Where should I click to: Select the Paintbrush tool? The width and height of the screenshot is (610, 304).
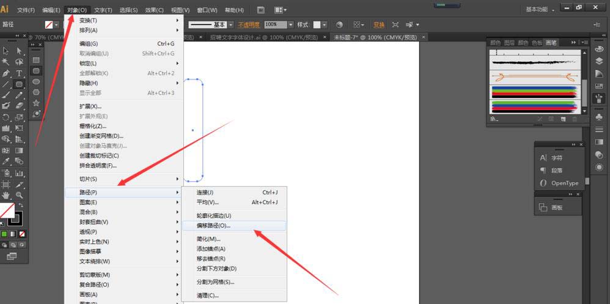point(6,95)
